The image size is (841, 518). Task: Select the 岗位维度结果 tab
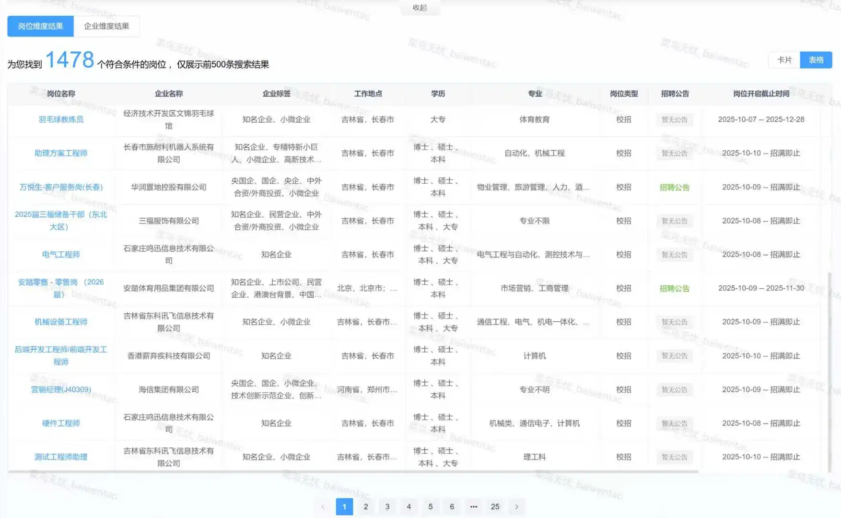point(40,26)
